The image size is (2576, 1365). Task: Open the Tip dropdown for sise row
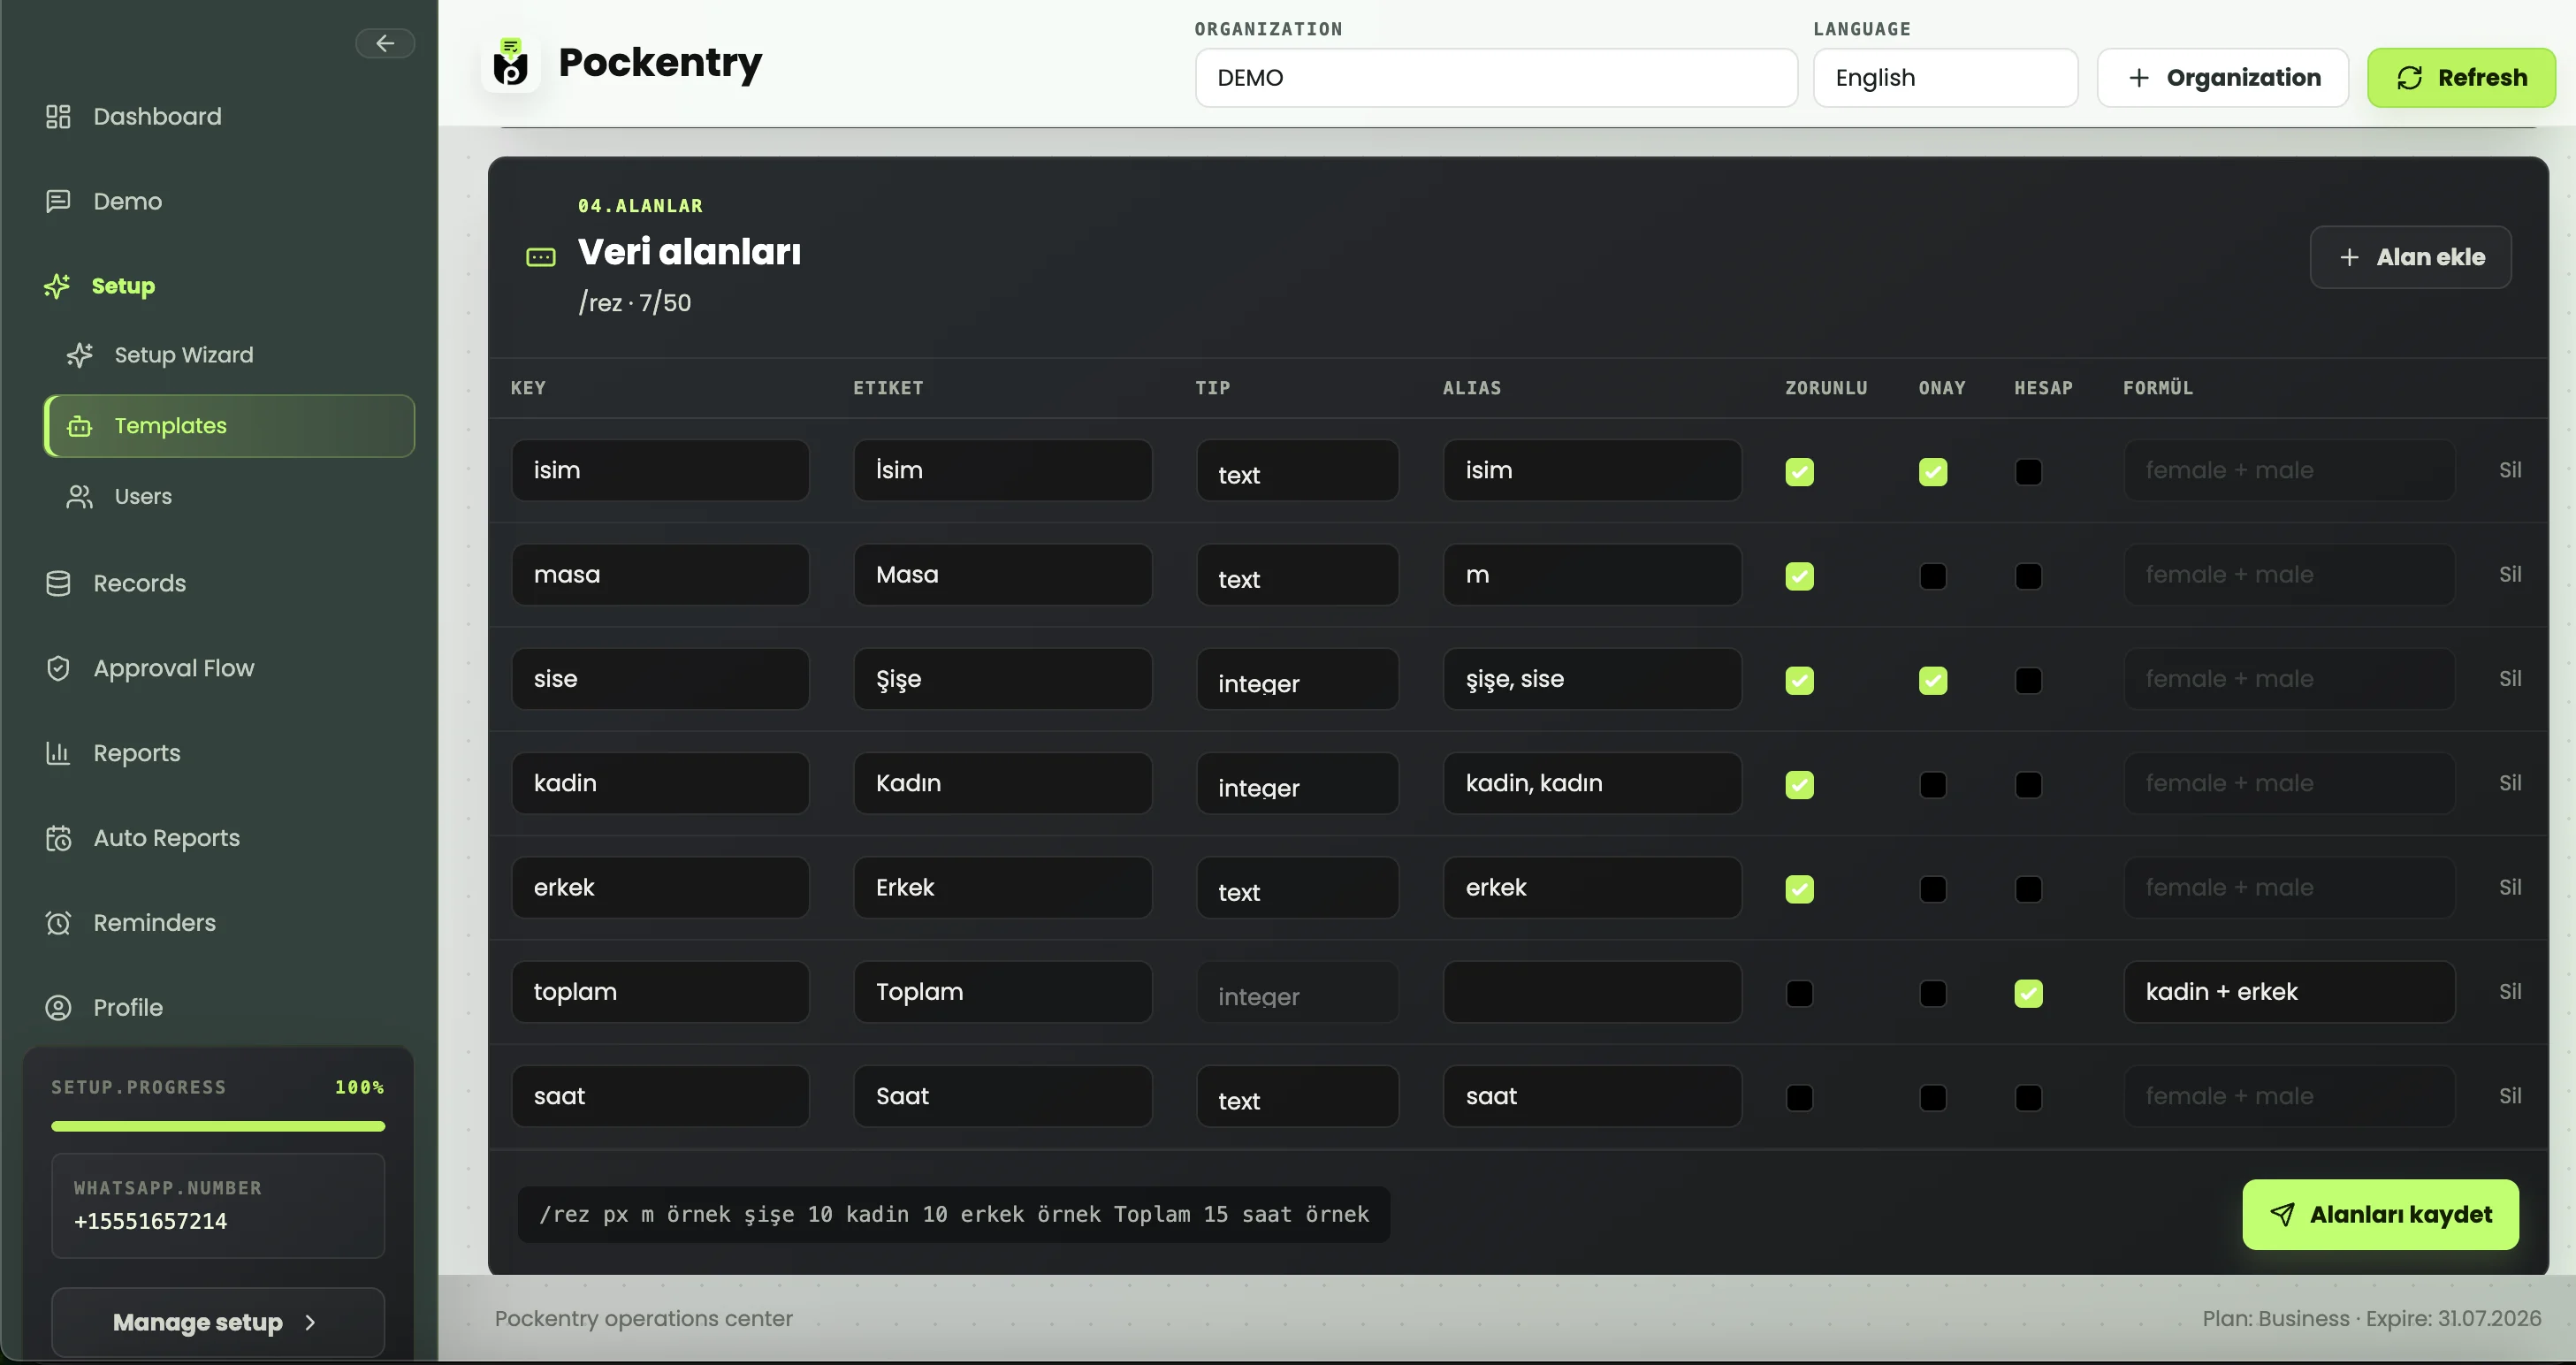pyautogui.click(x=1297, y=679)
